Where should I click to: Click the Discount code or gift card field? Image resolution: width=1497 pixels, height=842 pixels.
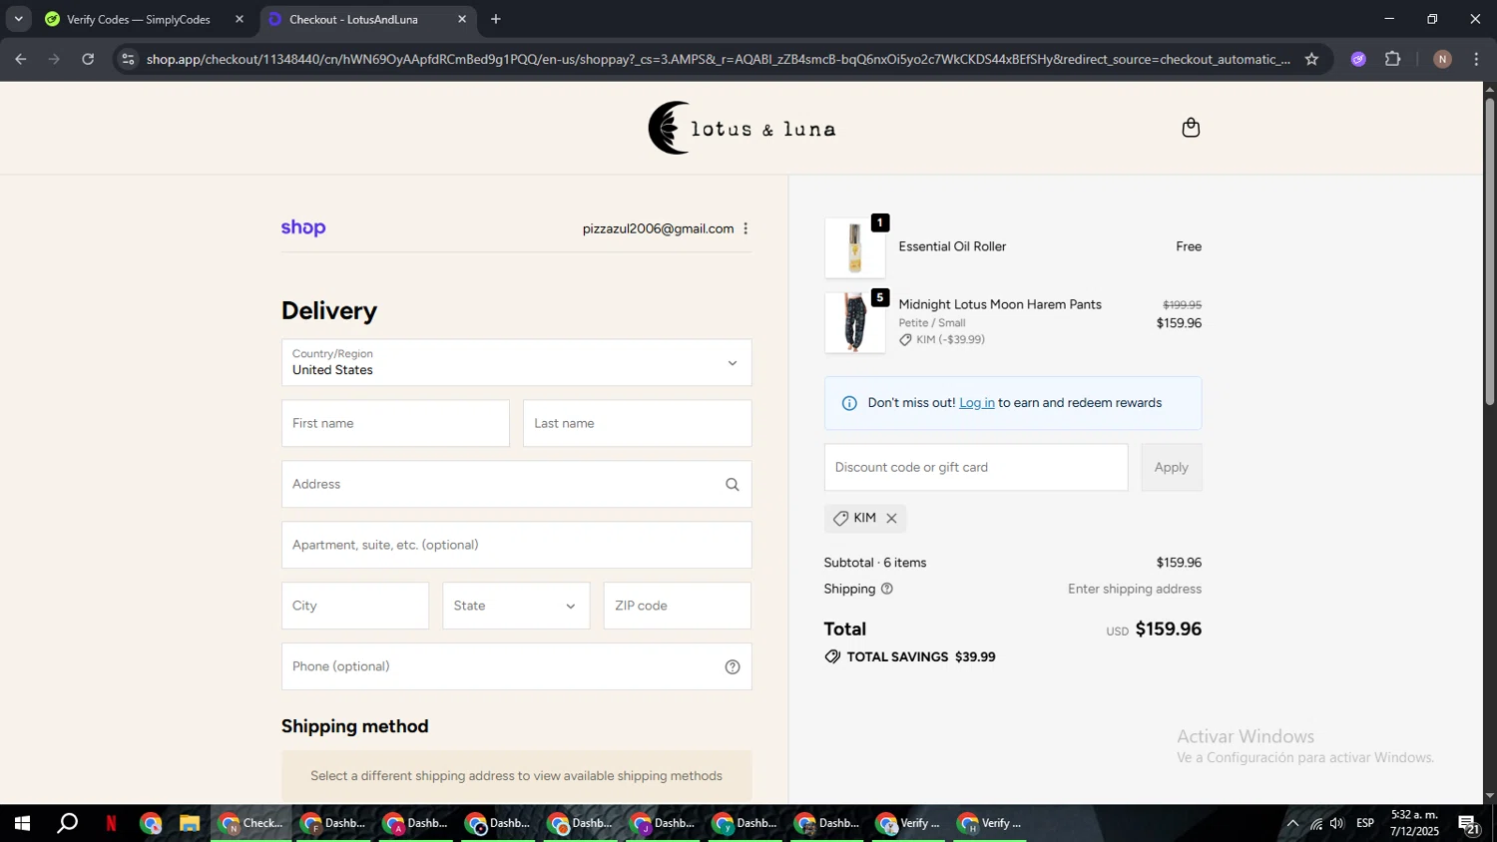click(976, 467)
